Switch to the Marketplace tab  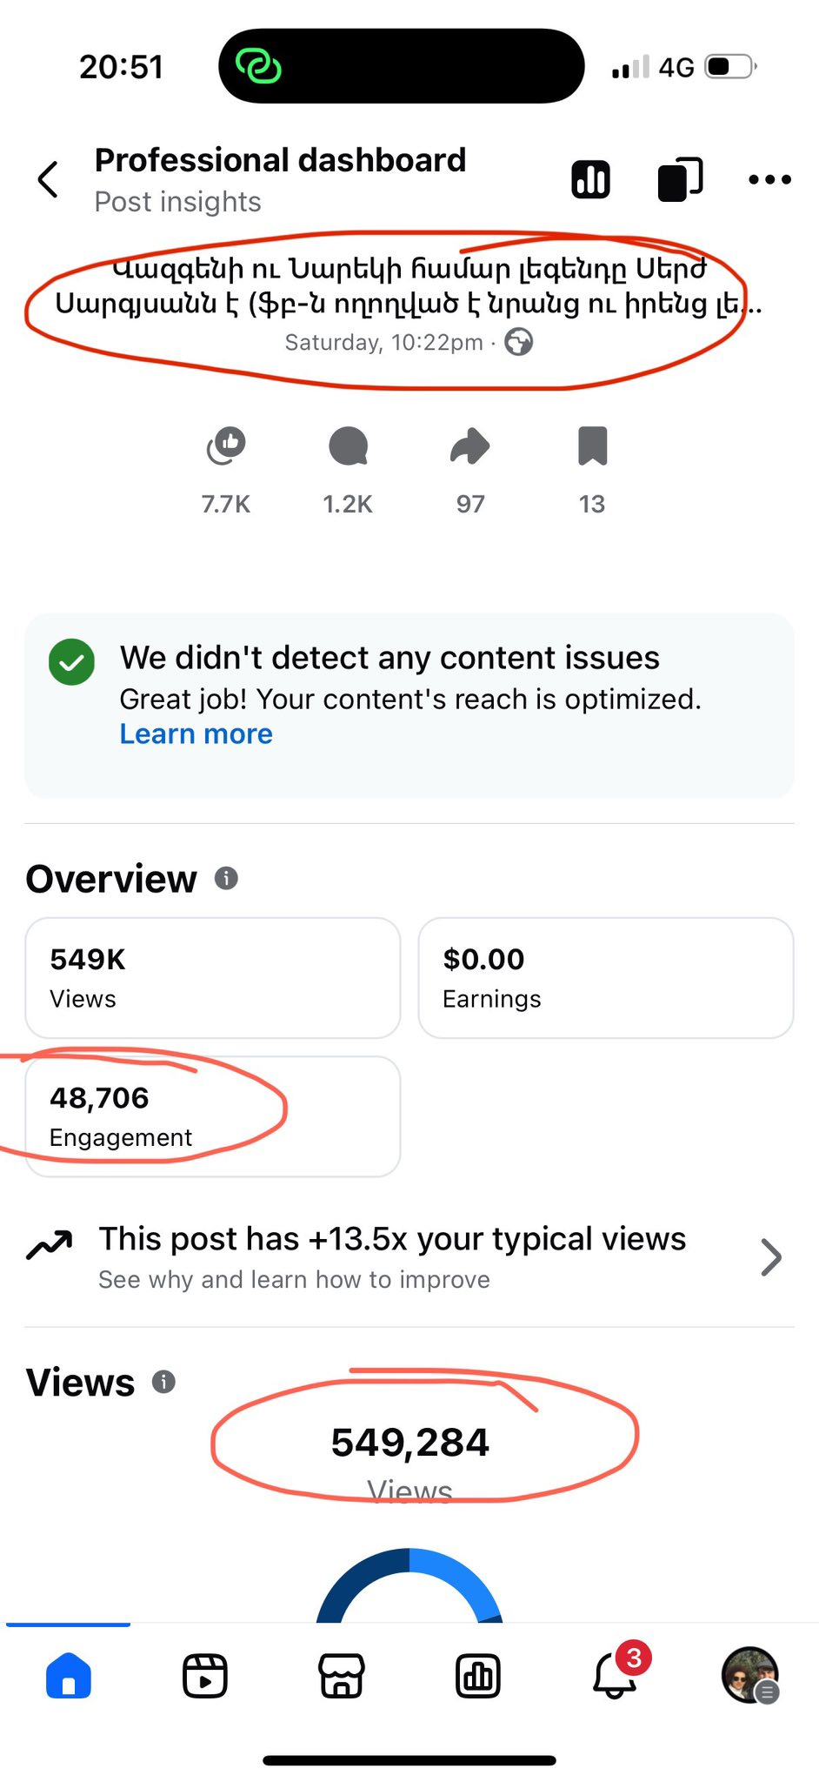[342, 1676]
